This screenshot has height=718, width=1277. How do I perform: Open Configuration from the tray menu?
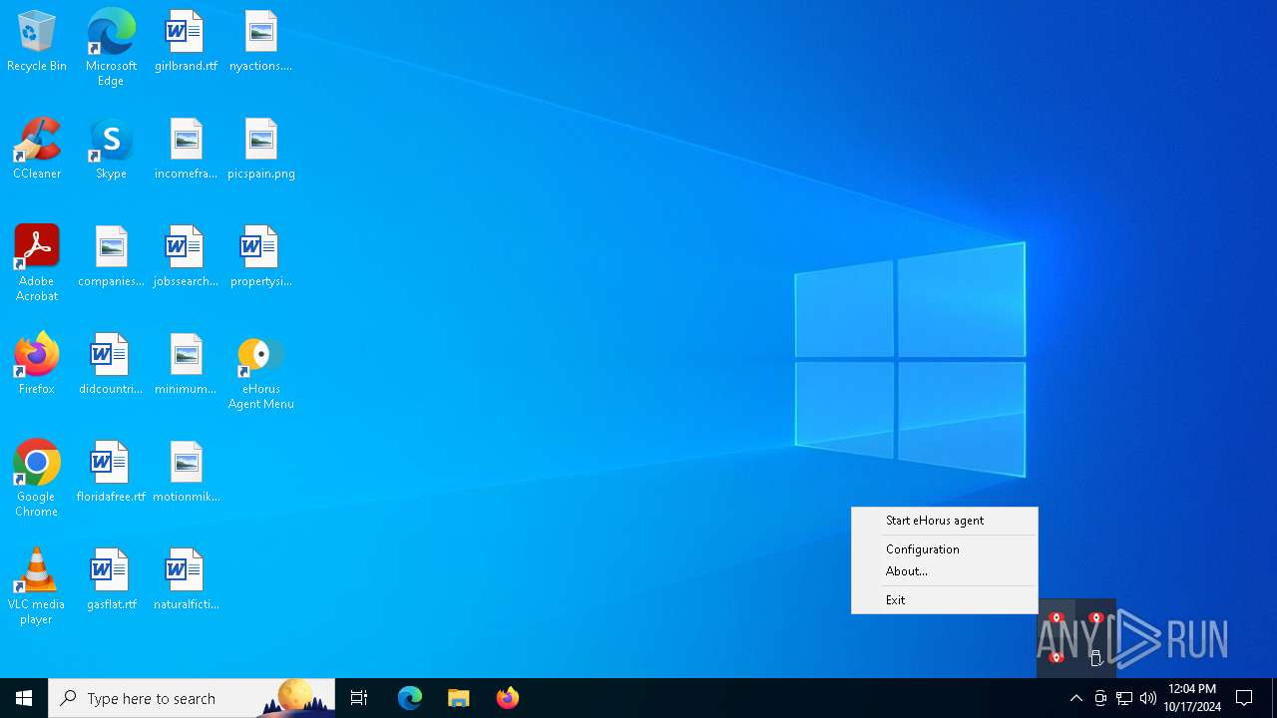(944, 549)
